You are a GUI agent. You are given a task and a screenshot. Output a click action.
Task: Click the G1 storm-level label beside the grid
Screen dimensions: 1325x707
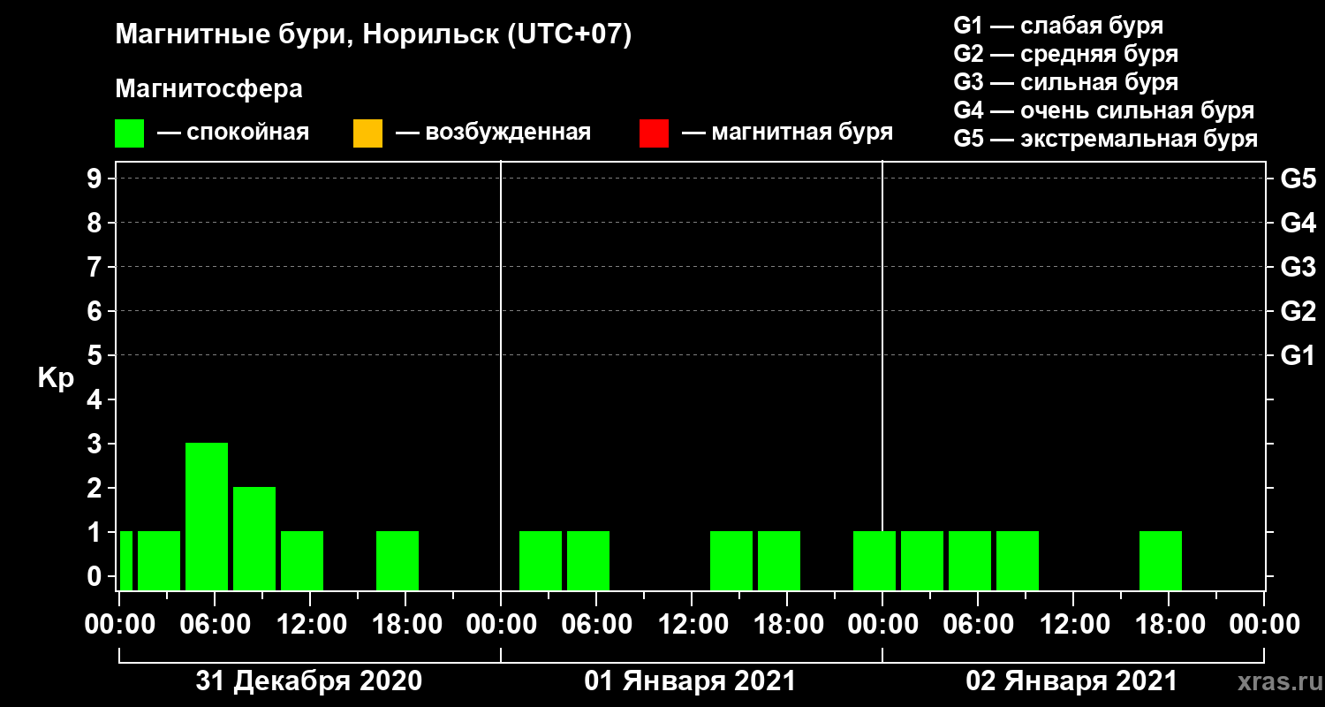point(1298,355)
